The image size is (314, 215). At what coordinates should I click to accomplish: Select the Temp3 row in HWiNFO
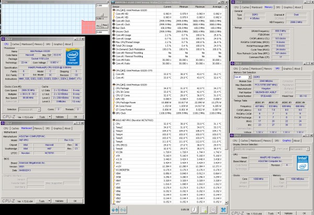tap(168, 131)
